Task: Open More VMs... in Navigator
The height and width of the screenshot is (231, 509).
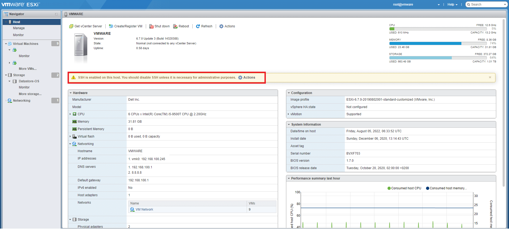Action: click(x=28, y=69)
